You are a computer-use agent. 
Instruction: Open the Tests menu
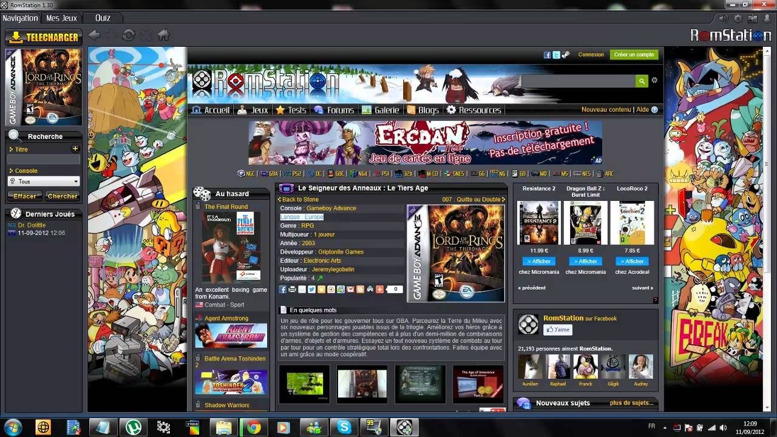point(291,110)
